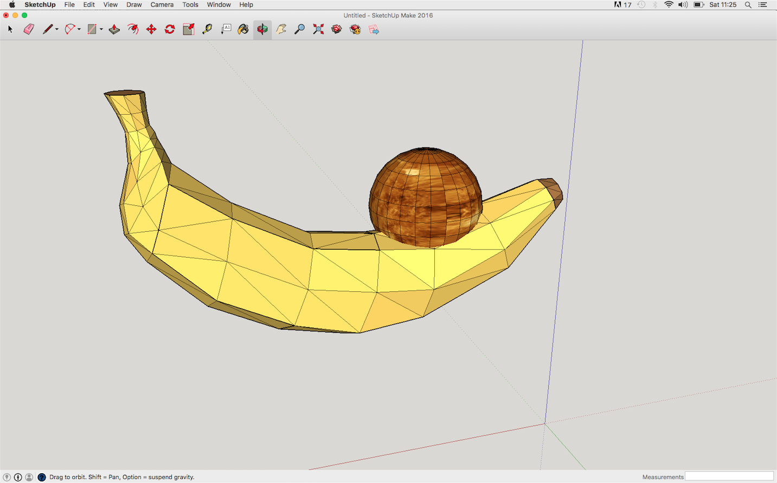
Task: Expand the Line tool dropdown arrow
Action: click(x=57, y=30)
